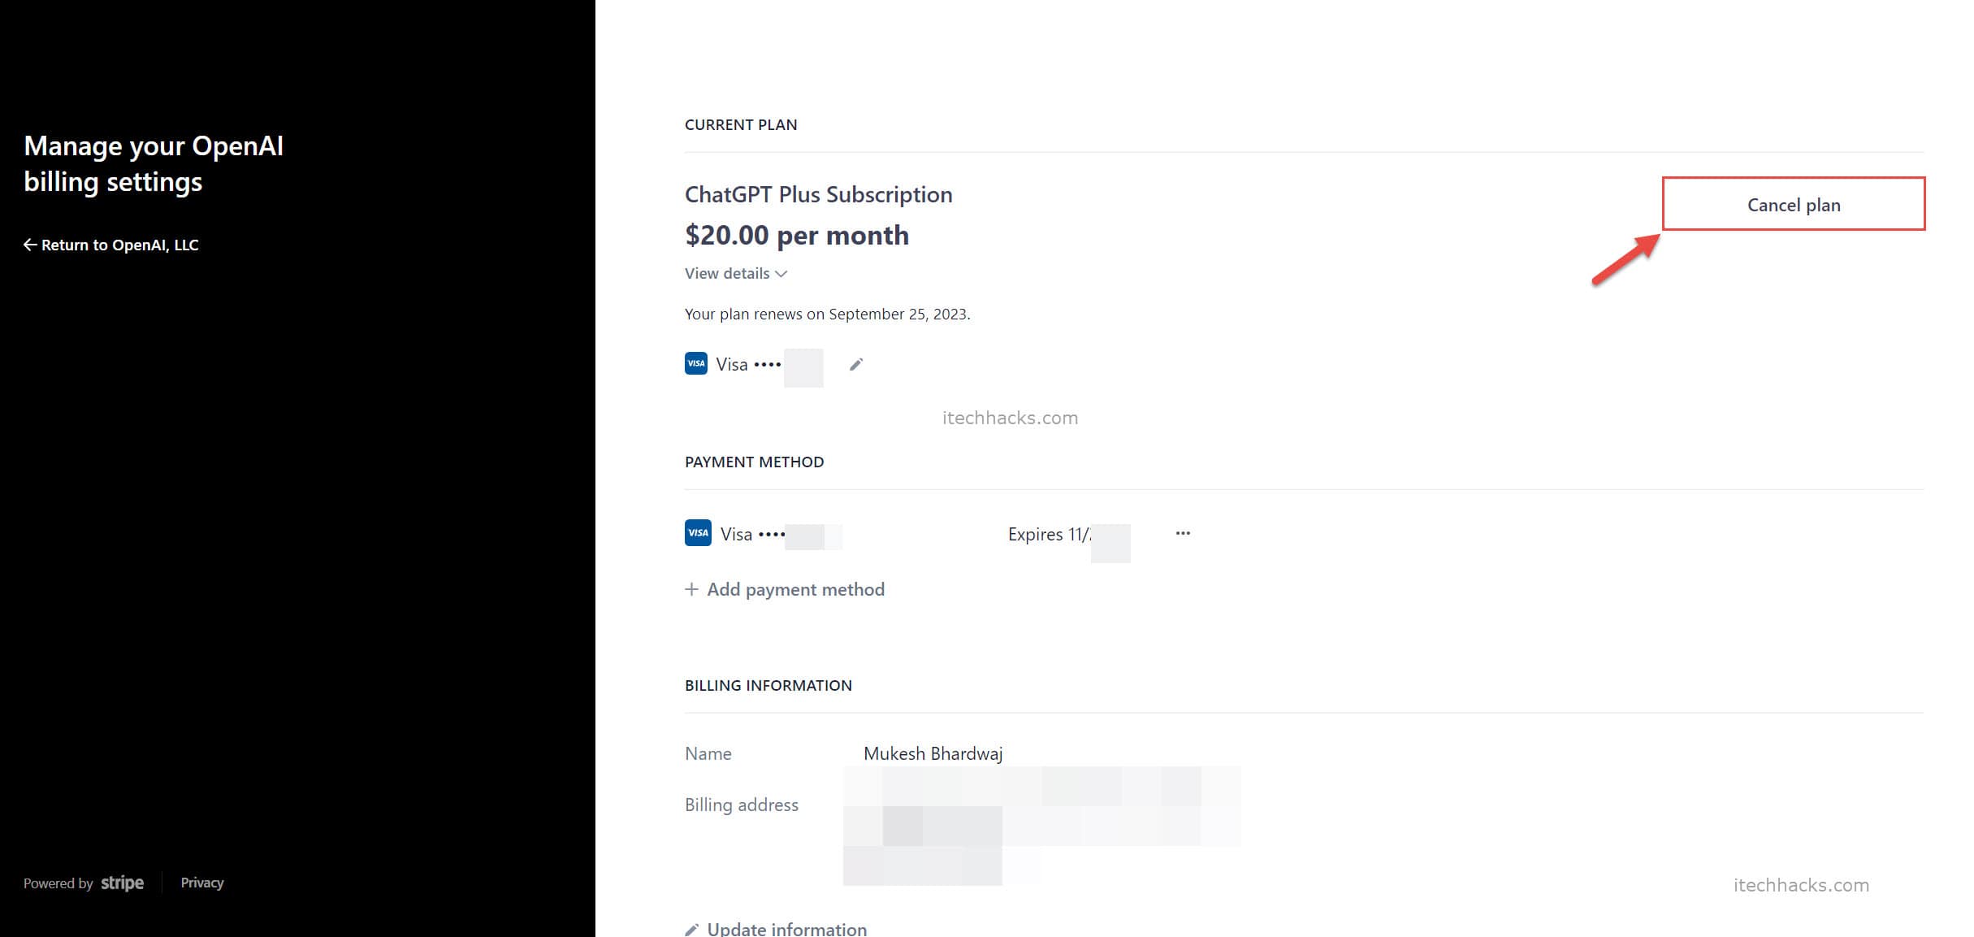1974x937 pixels.
Task: Click Add payment method
Action: tap(785, 589)
